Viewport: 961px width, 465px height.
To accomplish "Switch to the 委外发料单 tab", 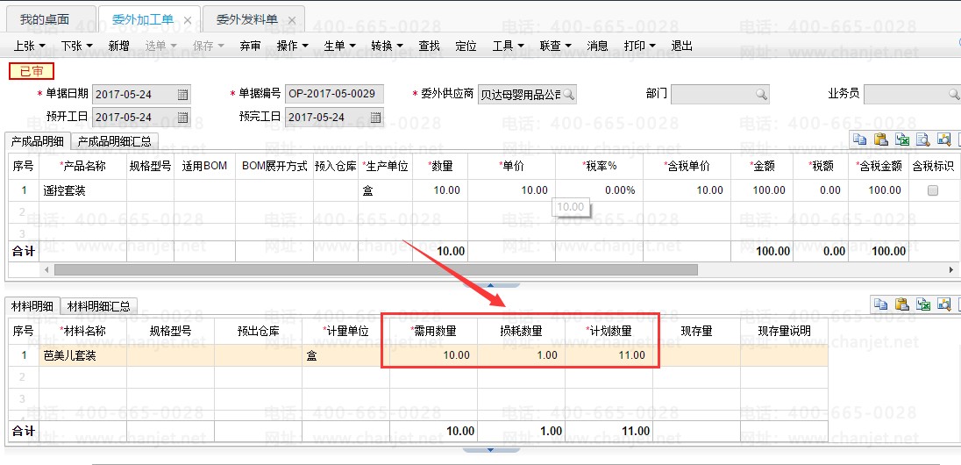I will 247,19.
